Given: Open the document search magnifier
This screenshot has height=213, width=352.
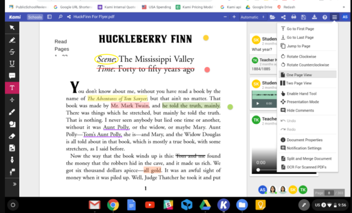Looking at the screenshot, I should [x=60, y=17].
